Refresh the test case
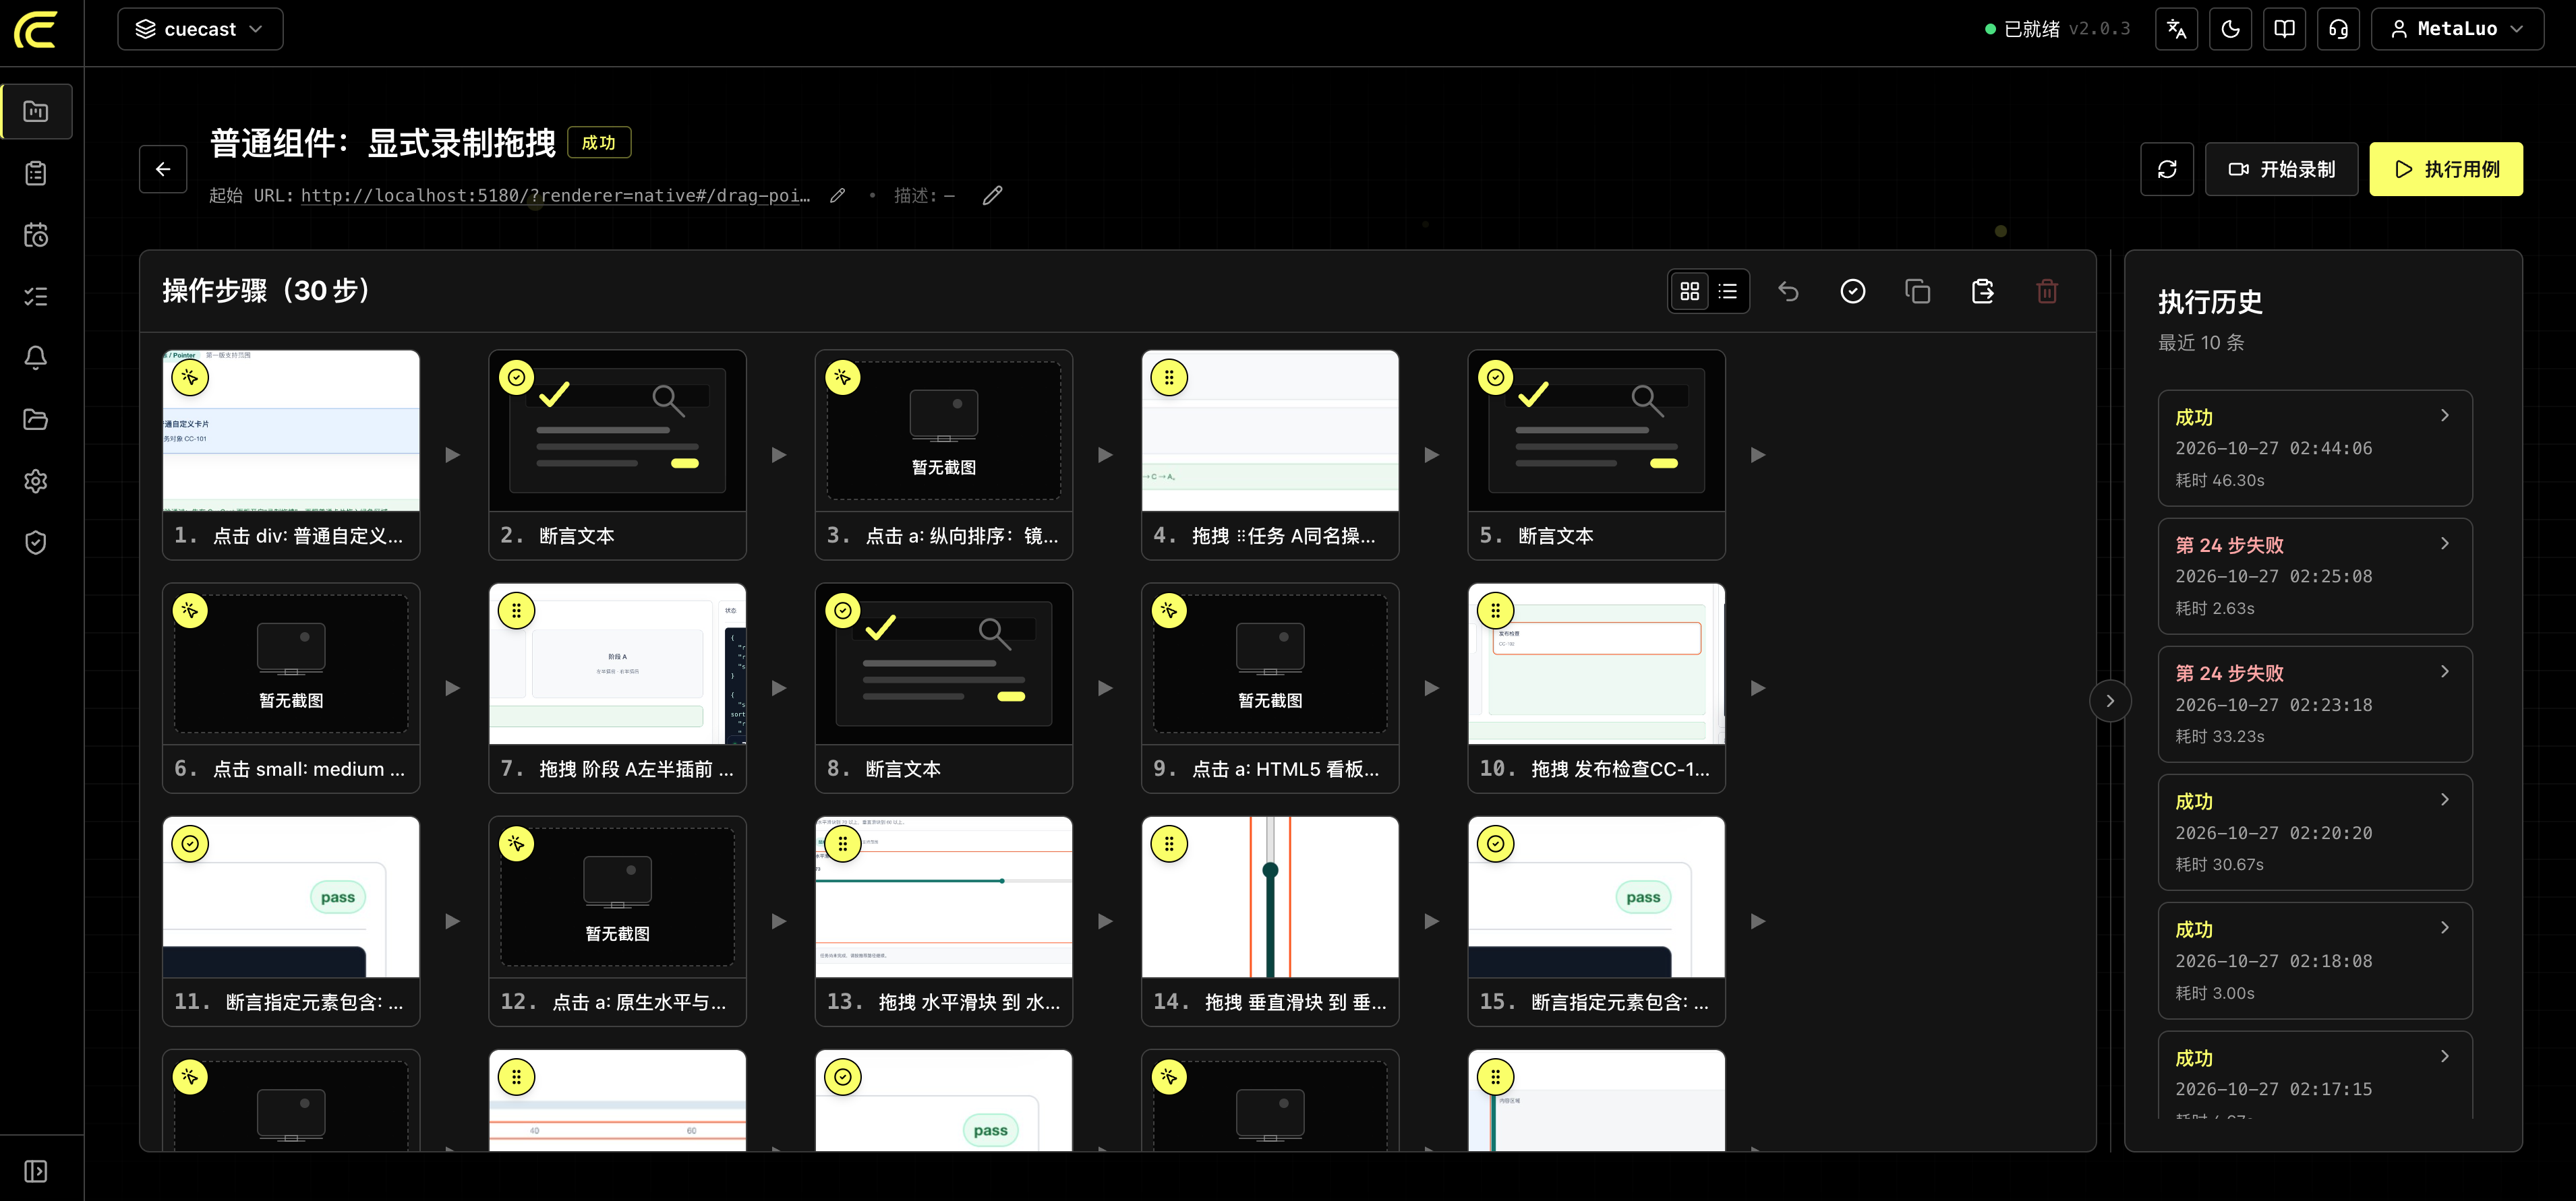 pos(2167,169)
